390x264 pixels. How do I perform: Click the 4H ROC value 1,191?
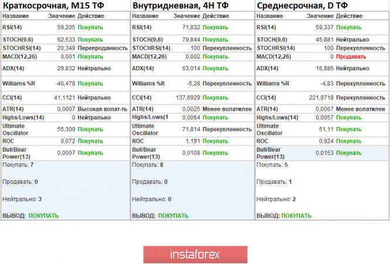(x=193, y=141)
